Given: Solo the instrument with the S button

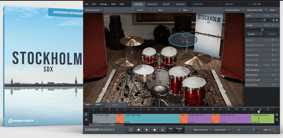Looking at the screenshot, I should 274,20.
